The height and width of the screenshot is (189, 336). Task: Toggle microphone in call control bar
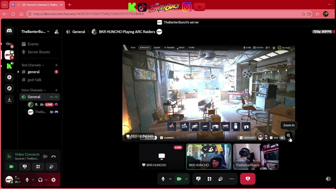(163, 179)
